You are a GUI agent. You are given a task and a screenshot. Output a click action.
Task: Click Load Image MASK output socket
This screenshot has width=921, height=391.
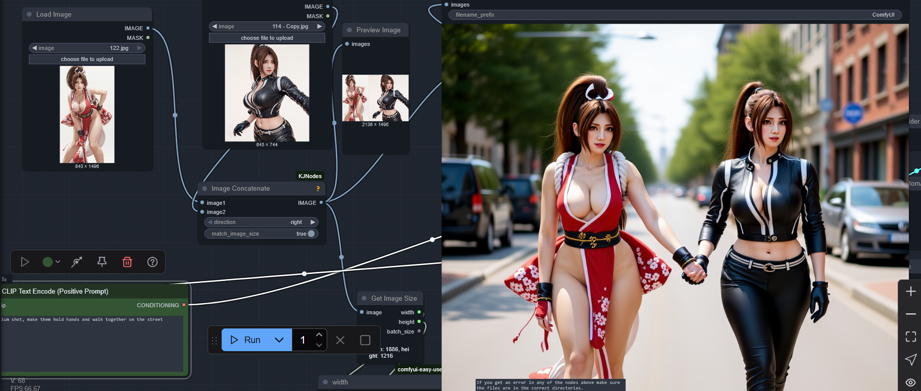coord(148,38)
